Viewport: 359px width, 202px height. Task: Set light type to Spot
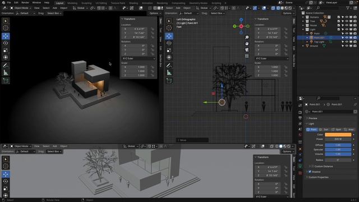[x=337, y=130]
